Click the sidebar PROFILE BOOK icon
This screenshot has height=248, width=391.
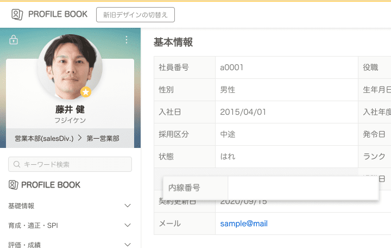pyautogui.click(x=14, y=185)
